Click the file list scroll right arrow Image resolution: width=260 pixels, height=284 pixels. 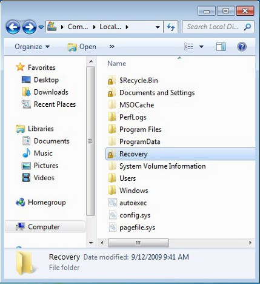250,243
